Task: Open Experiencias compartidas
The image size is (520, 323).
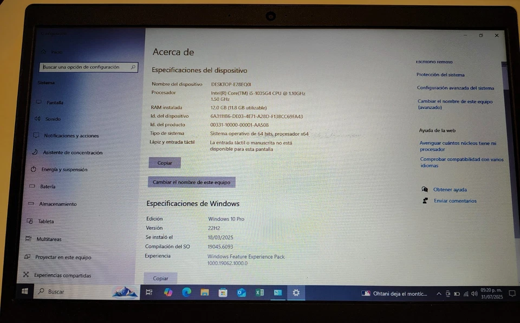Action: [62, 275]
